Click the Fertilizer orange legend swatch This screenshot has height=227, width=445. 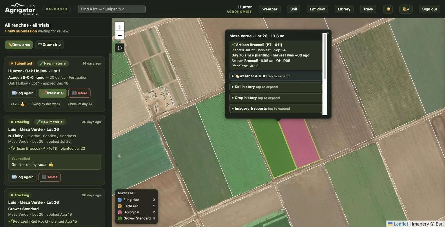click(120, 206)
